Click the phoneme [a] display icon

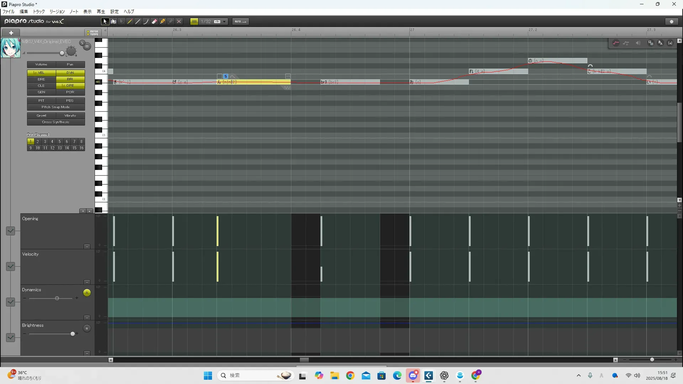click(670, 43)
